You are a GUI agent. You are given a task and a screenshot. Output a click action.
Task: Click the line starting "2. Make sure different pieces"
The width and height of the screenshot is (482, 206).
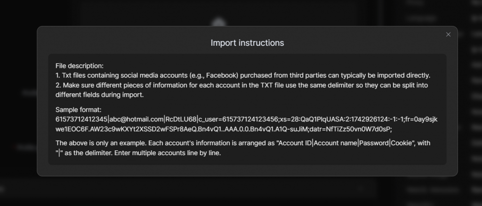(x=241, y=85)
